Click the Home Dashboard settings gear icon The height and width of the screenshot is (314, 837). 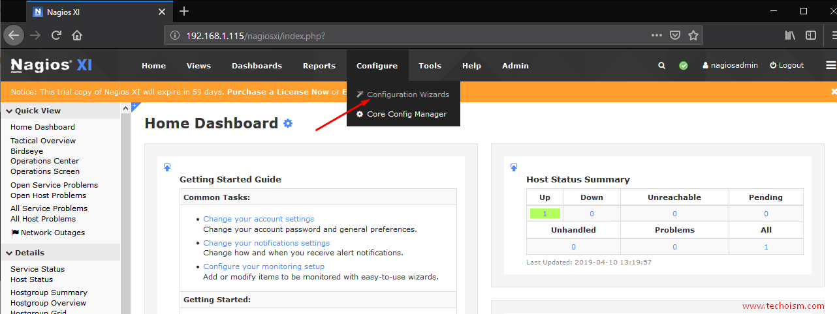click(288, 123)
